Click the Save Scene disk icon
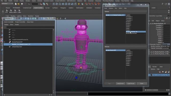The height and width of the screenshot is (96, 171). click(22, 4)
